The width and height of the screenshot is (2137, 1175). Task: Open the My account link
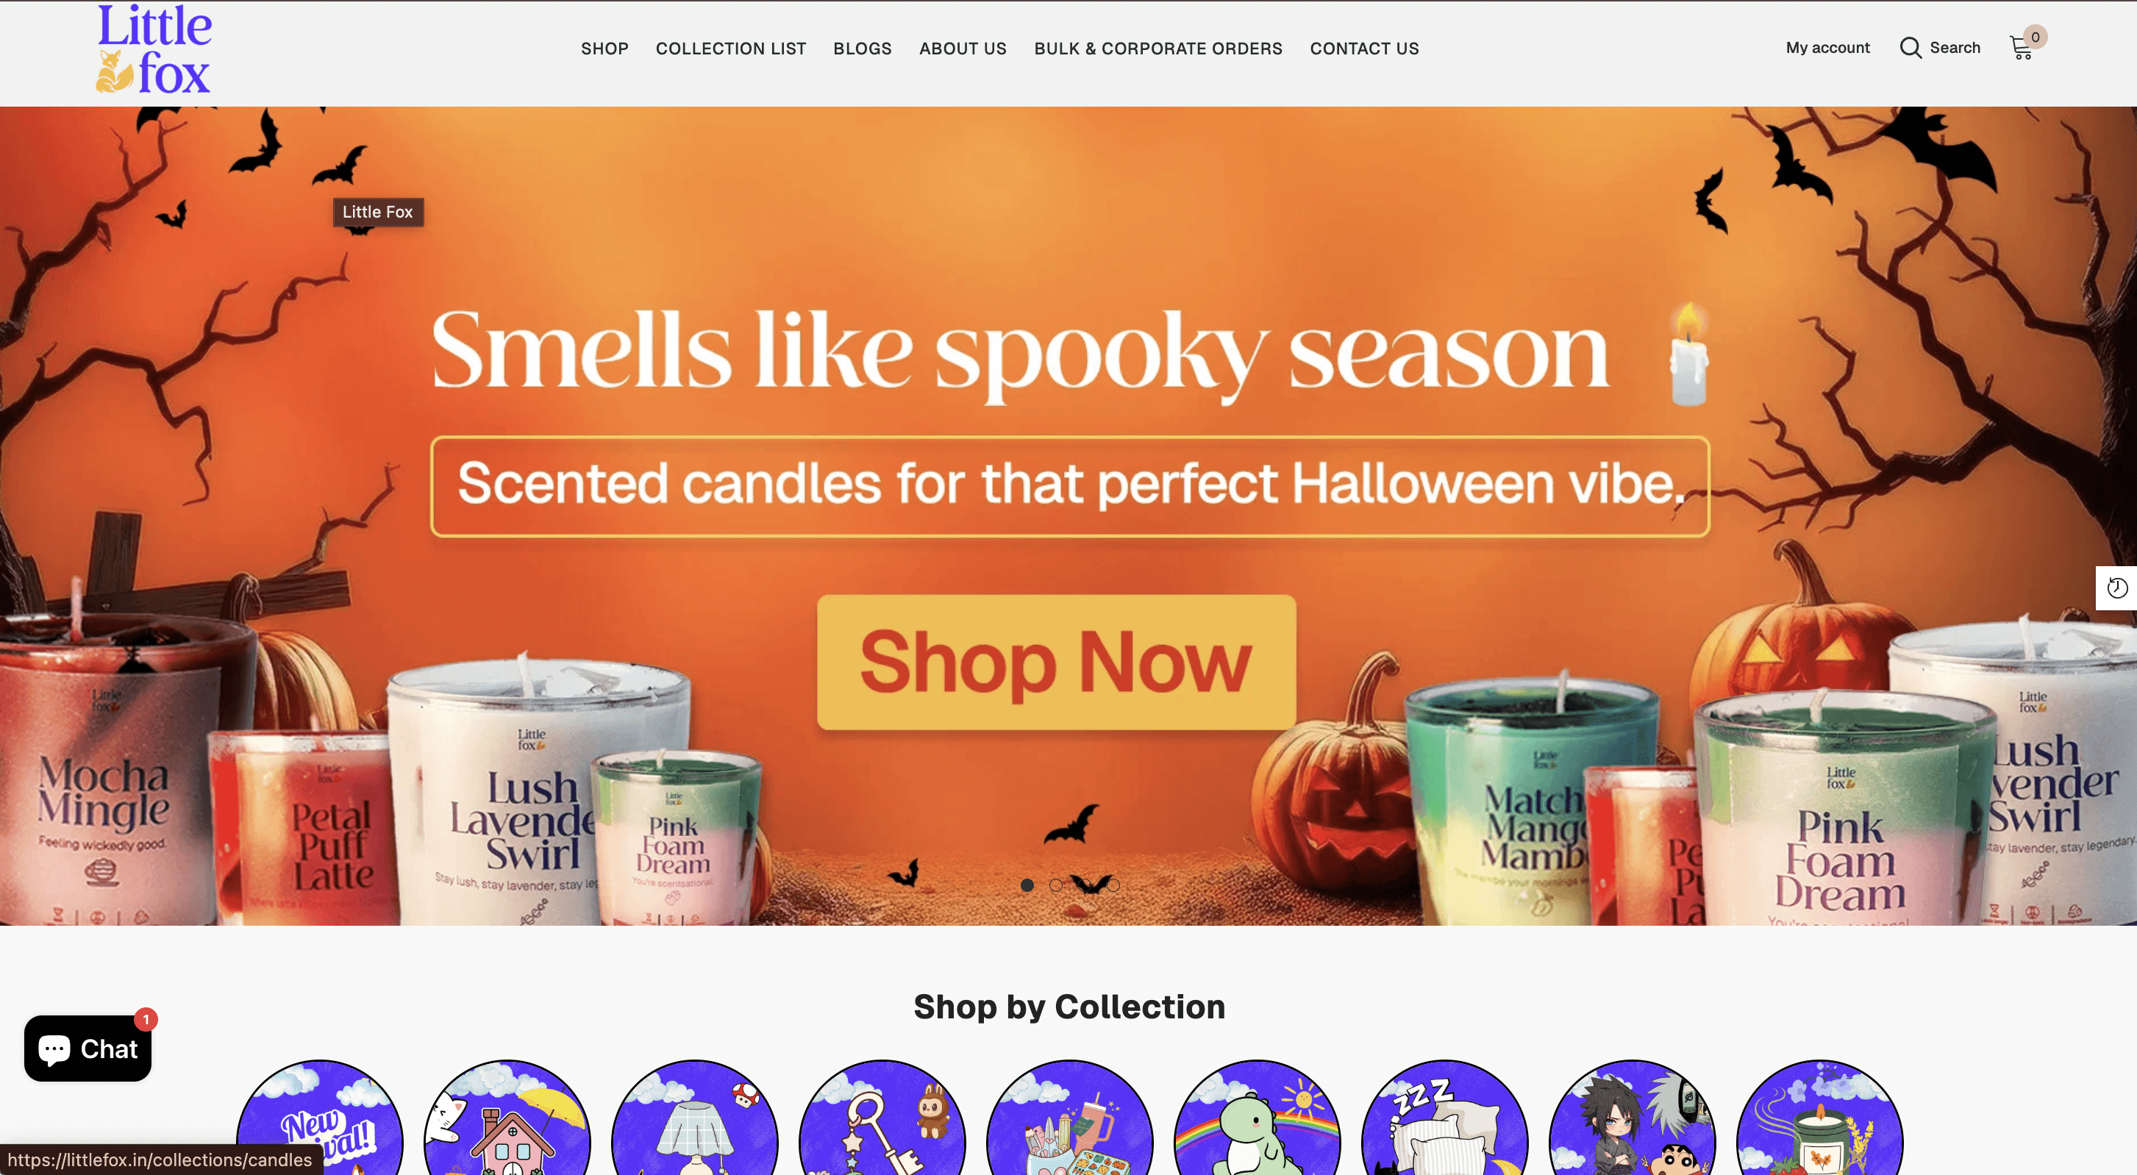point(1827,47)
